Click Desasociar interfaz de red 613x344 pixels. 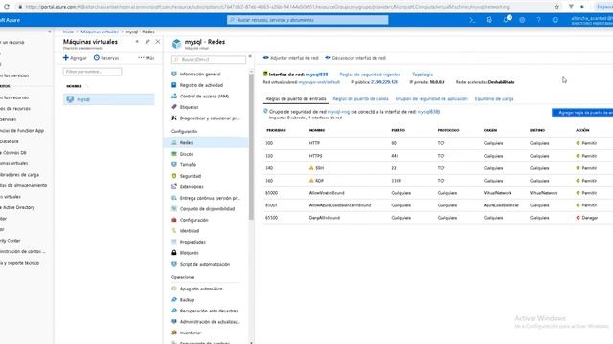tap(355, 58)
